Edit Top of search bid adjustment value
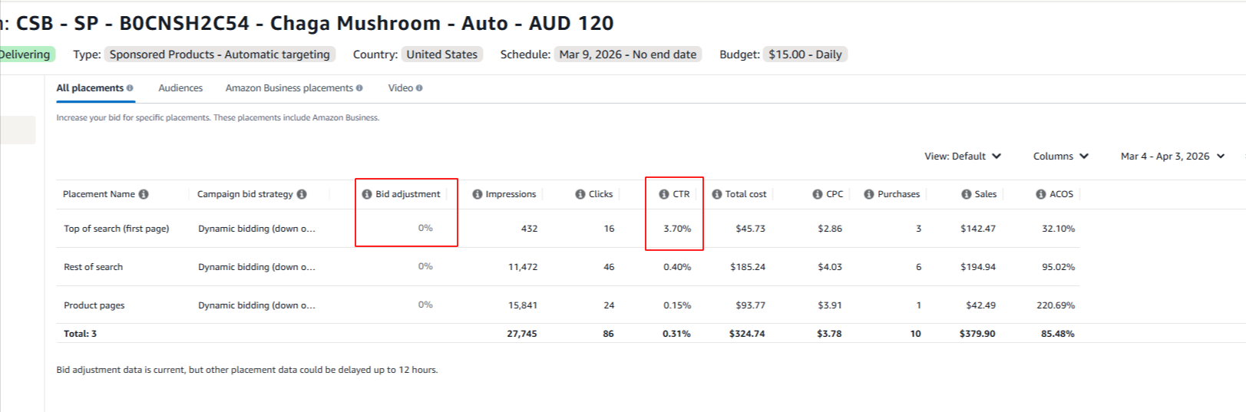Screen dimensions: 1246x412 click(x=425, y=228)
